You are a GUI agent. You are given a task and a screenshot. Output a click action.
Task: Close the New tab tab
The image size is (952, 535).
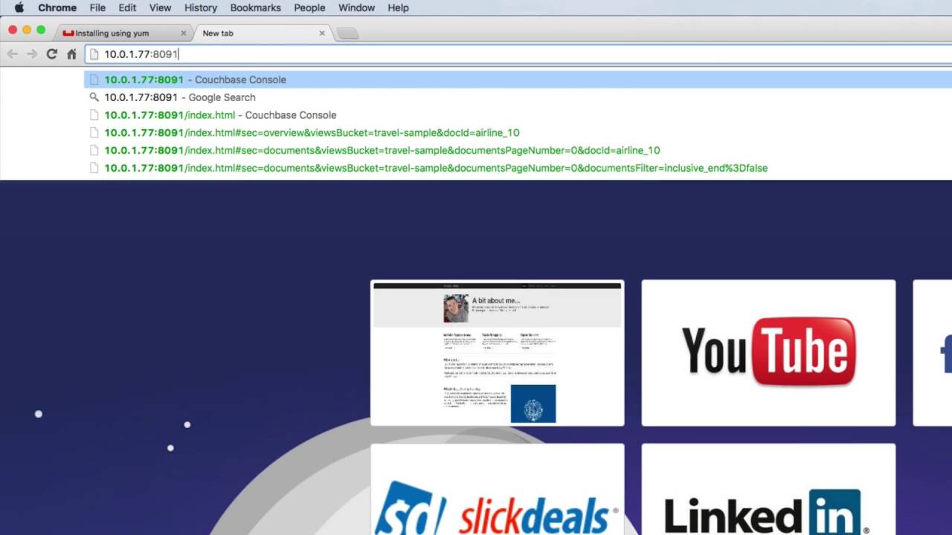(x=322, y=33)
